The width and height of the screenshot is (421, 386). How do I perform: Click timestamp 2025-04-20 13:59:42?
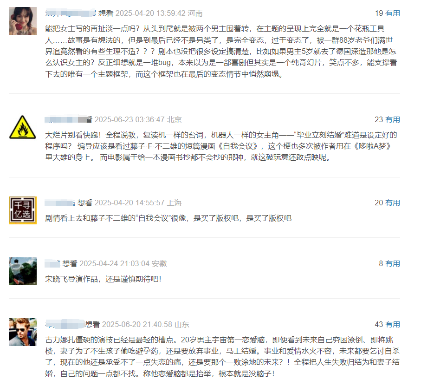(x=150, y=13)
